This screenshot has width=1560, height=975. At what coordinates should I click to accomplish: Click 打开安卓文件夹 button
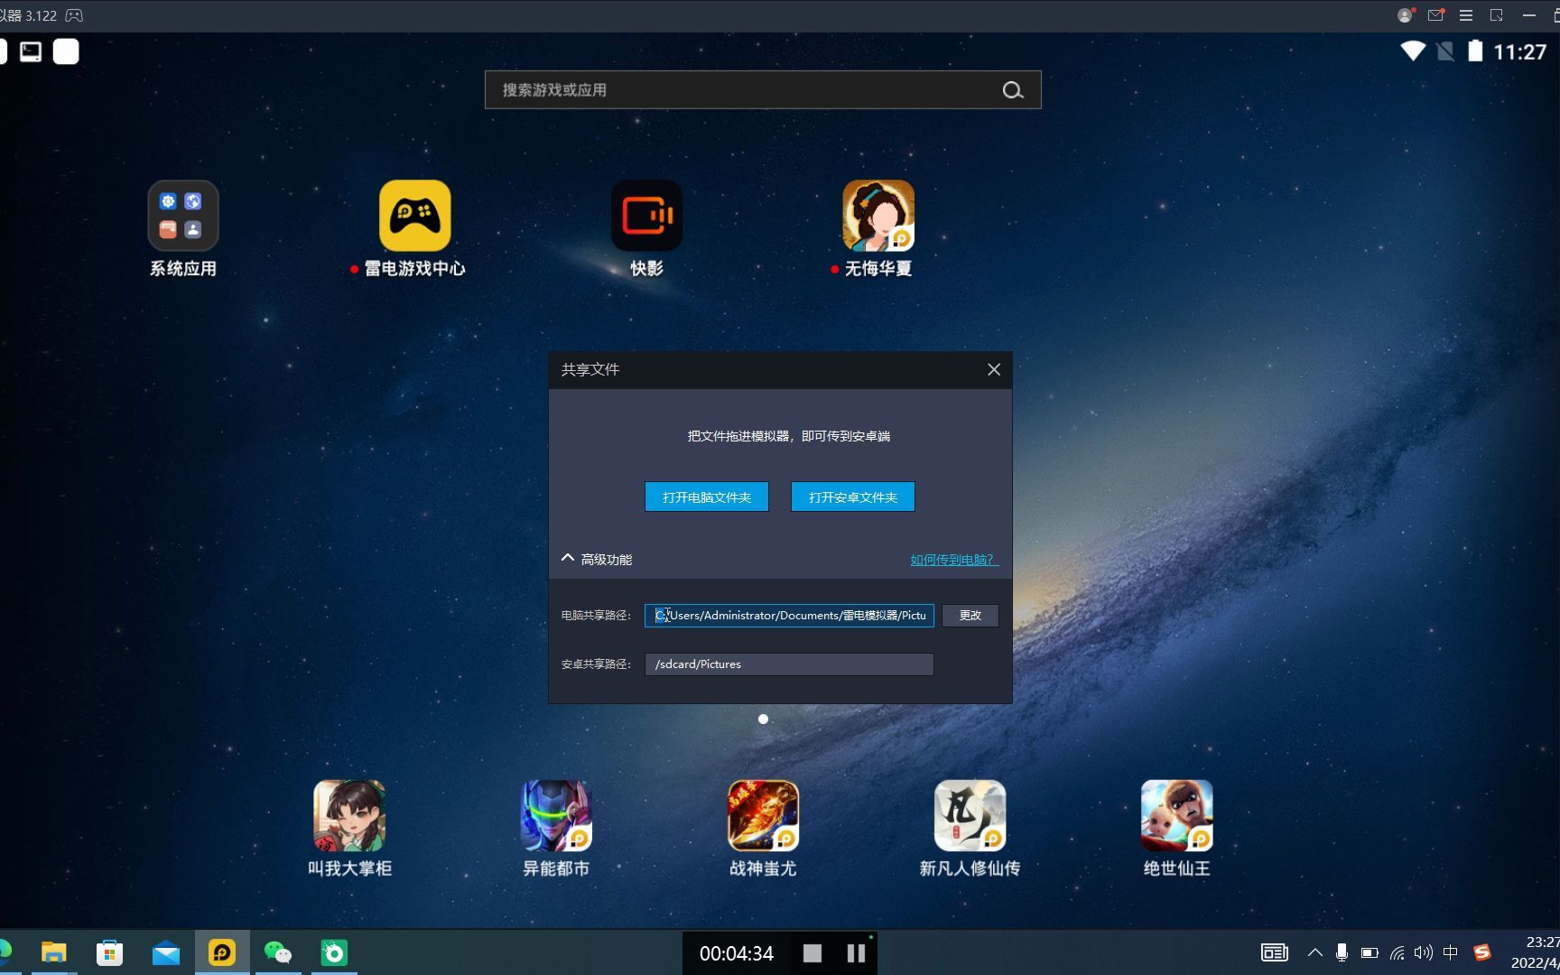853,497
